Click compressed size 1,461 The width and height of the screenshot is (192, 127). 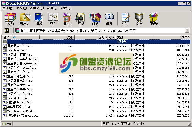[x=110, y=115]
